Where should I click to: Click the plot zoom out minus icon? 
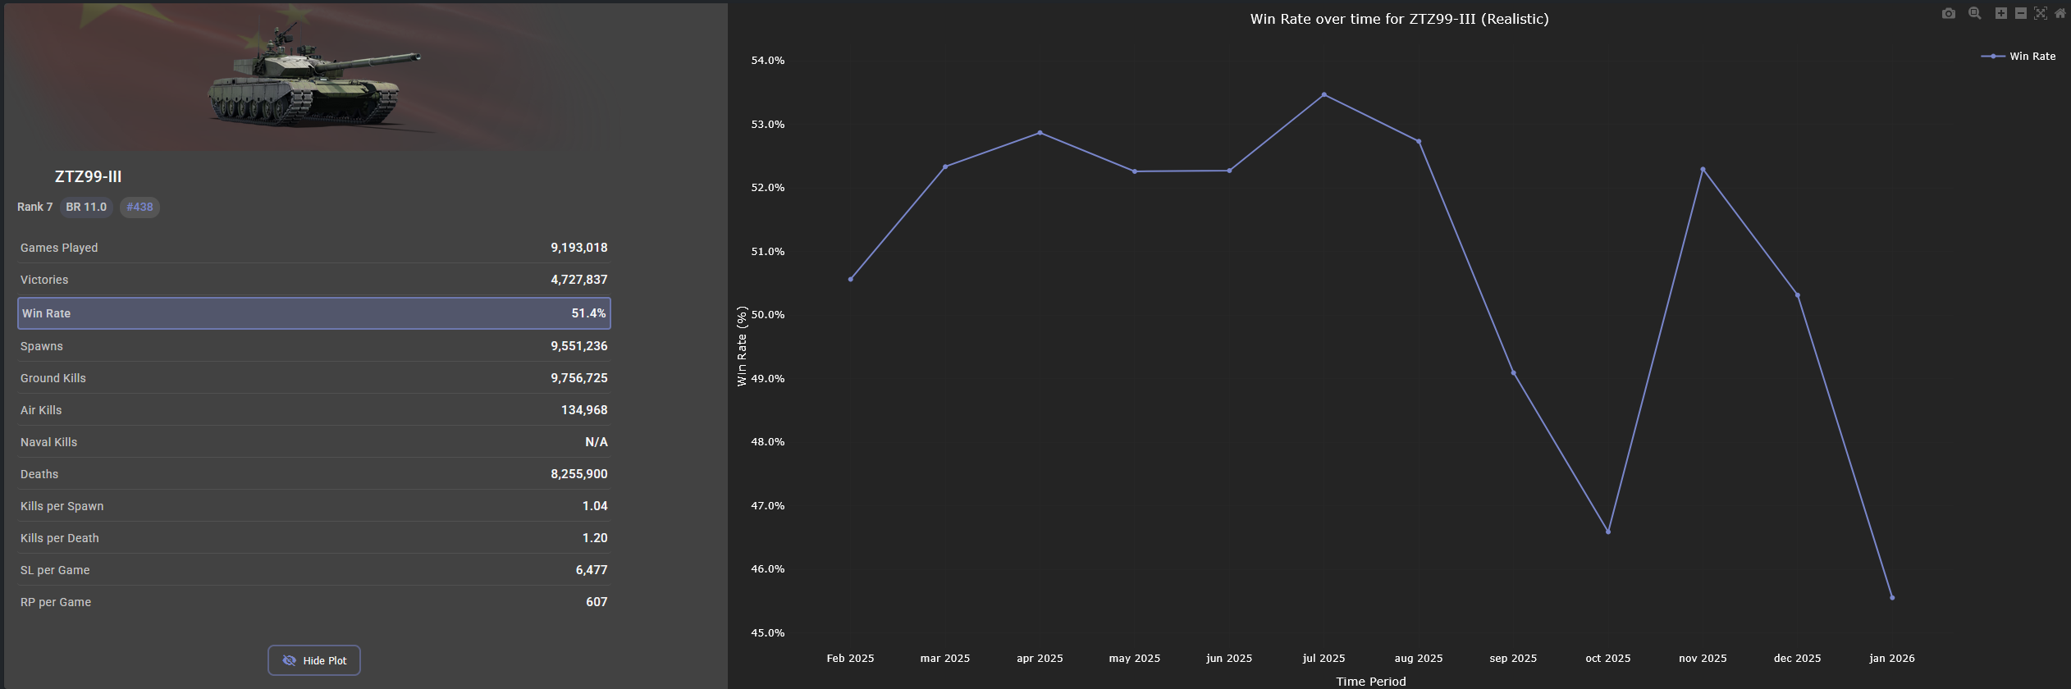(2021, 13)
